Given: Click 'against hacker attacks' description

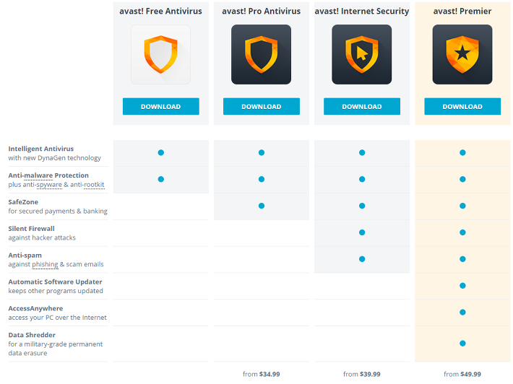Looking at the screenshot, I should click(42, 237).
